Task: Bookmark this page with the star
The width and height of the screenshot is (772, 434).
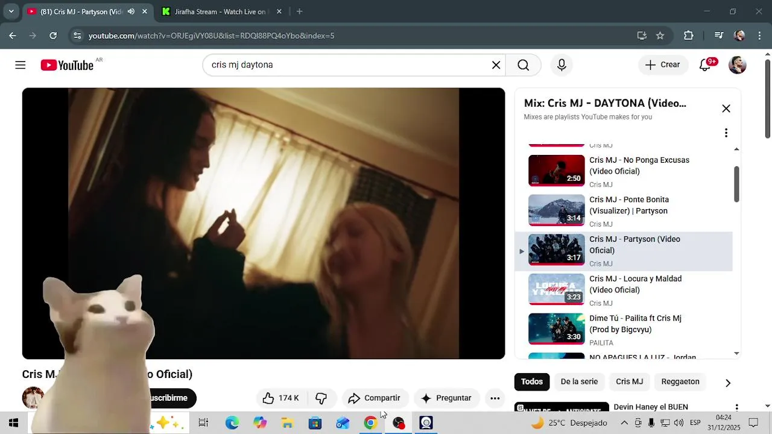Action: 660,36
